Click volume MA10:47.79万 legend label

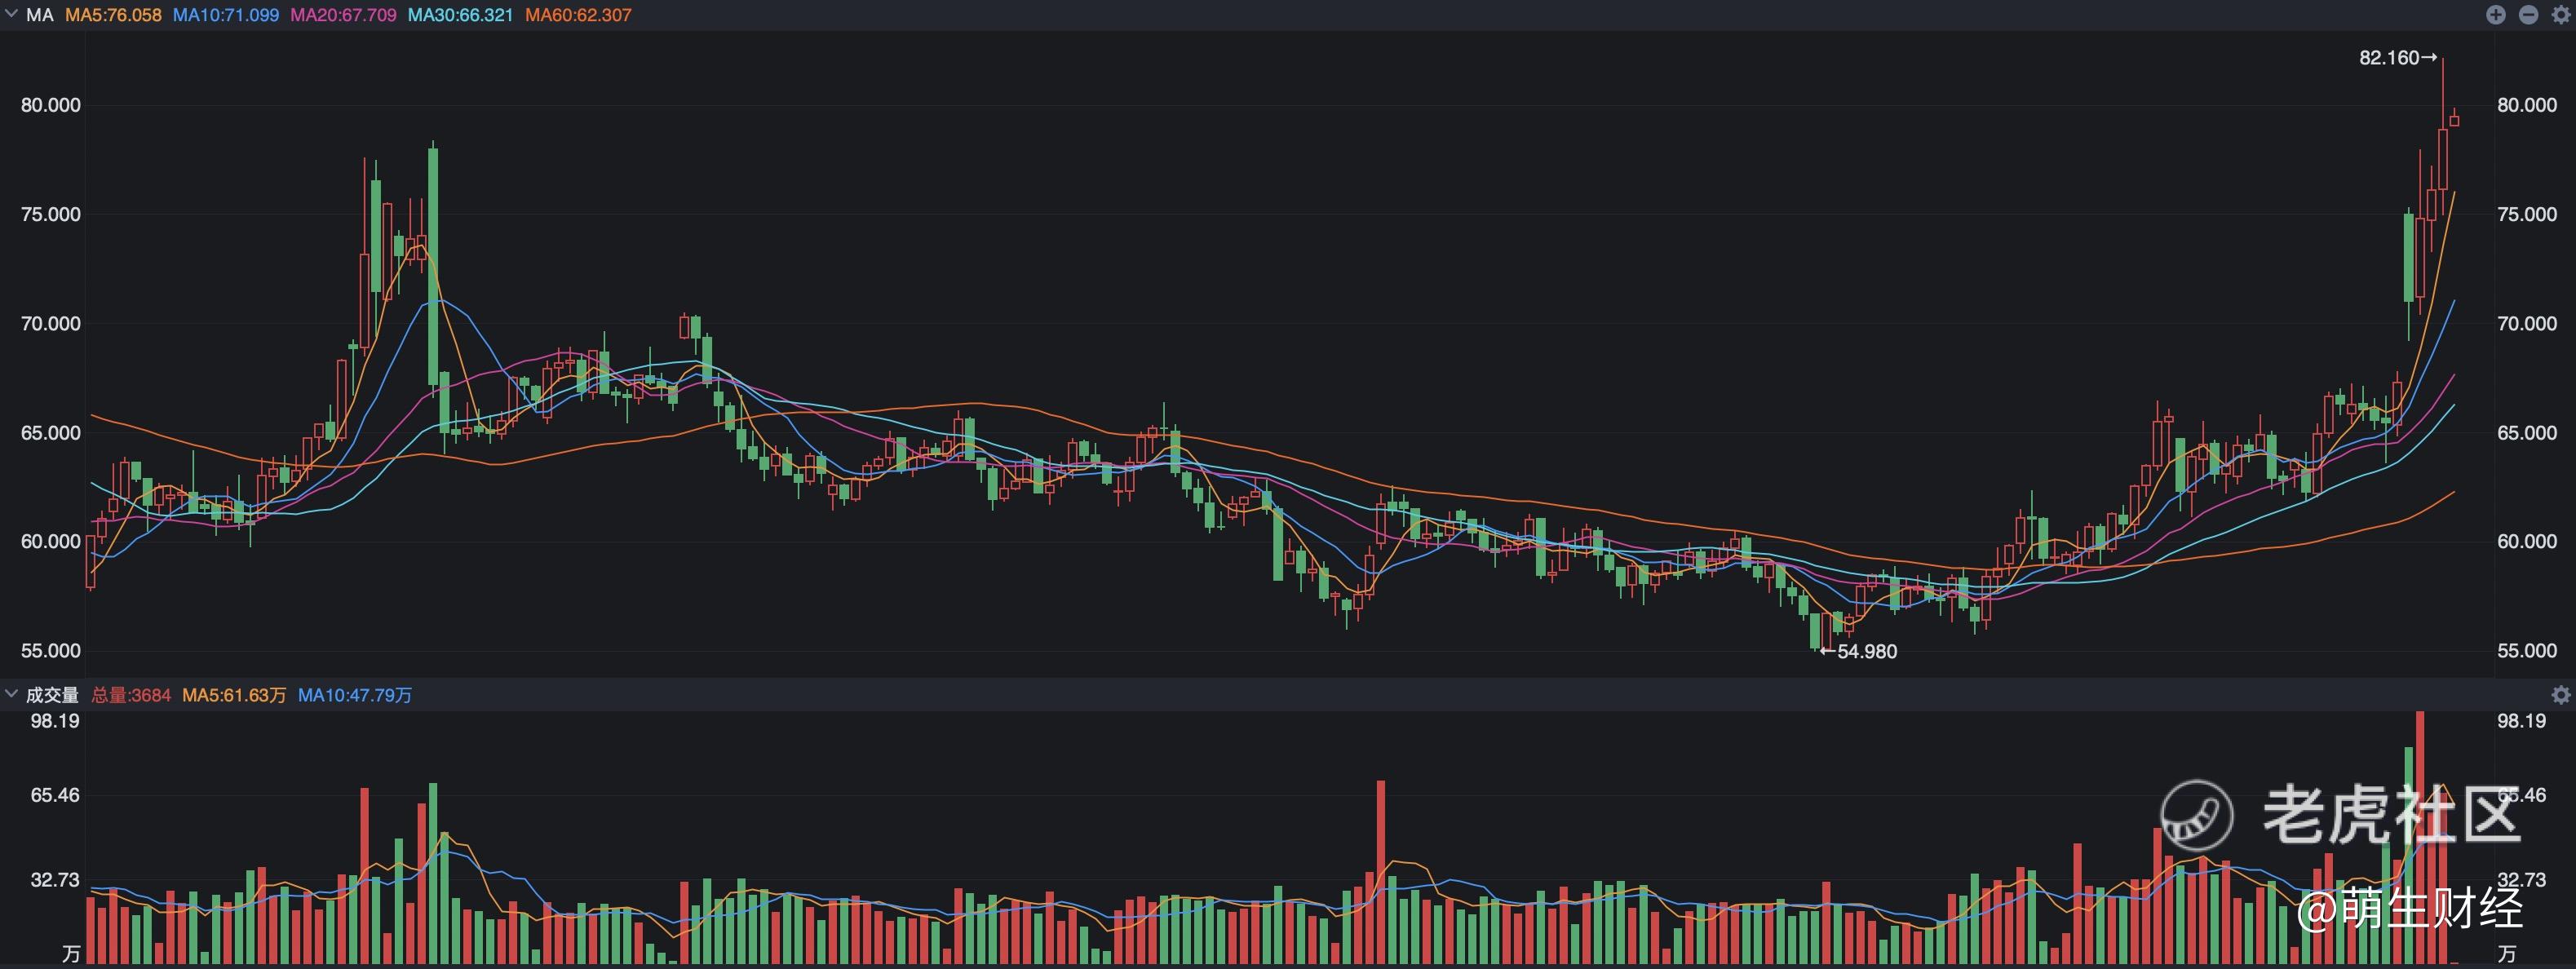pyautogui.click(x=355, y=695)
